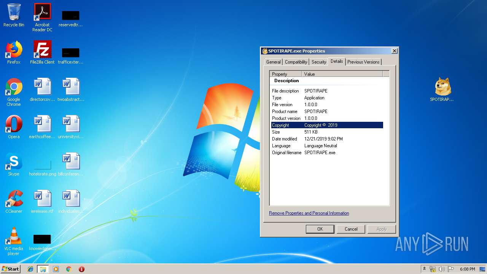
Task: Select the billconferen... Word document
Action: (x=71, y=164)
